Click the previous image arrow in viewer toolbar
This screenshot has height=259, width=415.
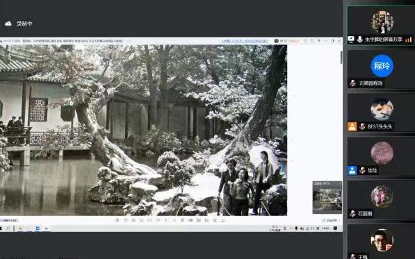click(x=166, y=220)
